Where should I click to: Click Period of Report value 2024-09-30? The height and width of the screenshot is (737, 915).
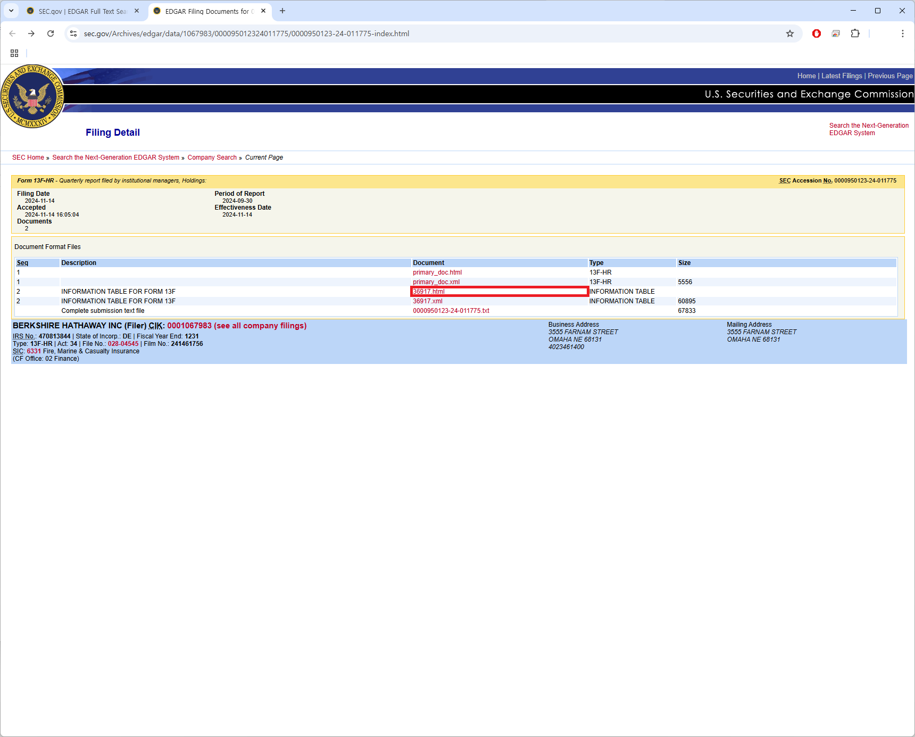237,201
